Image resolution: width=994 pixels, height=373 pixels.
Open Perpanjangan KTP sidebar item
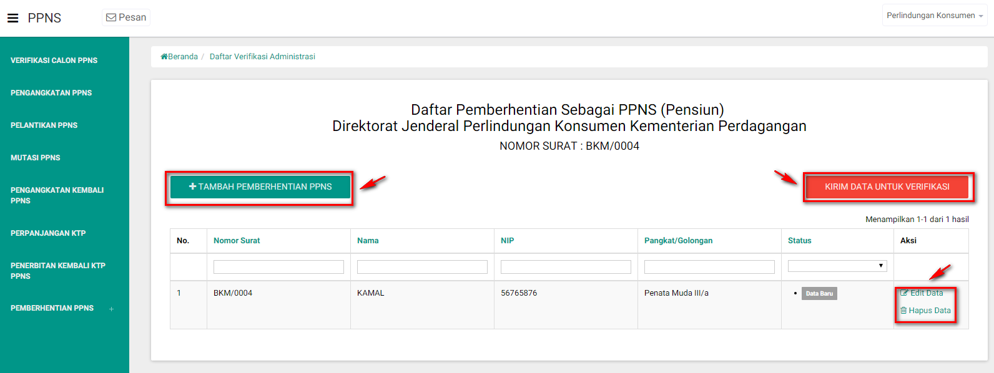48,233
